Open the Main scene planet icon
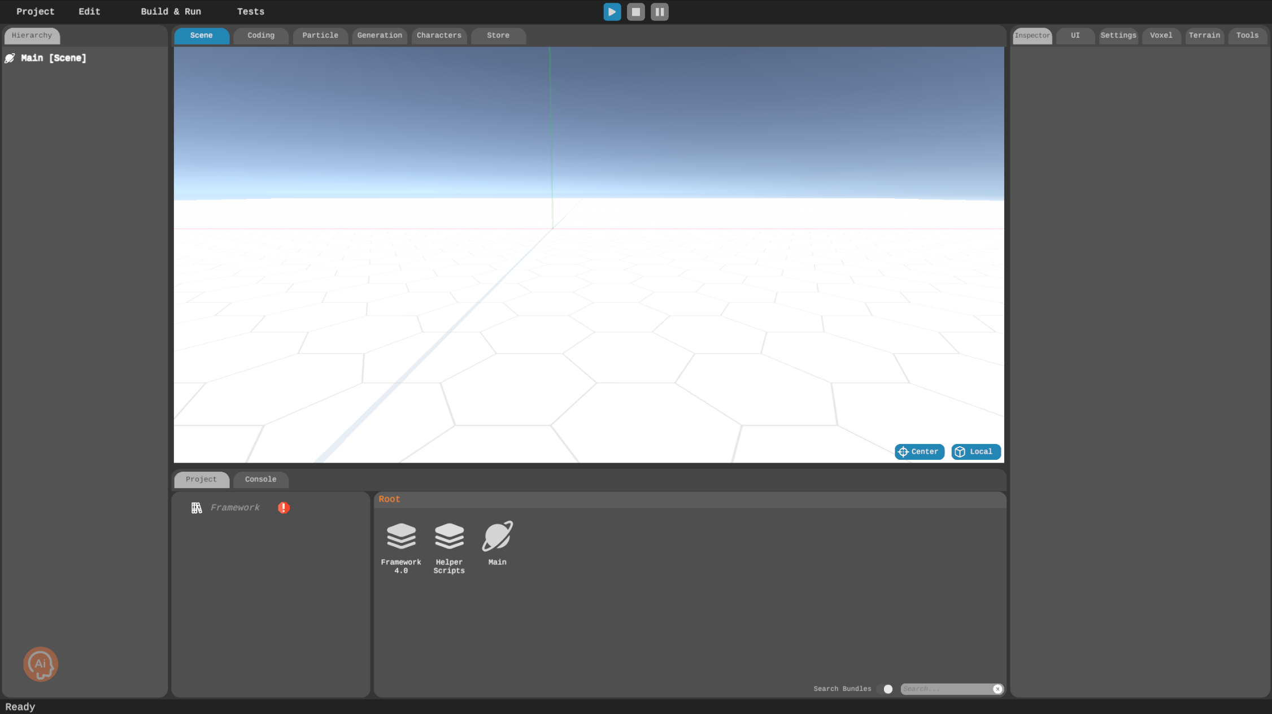 click(x=497, y=536)
